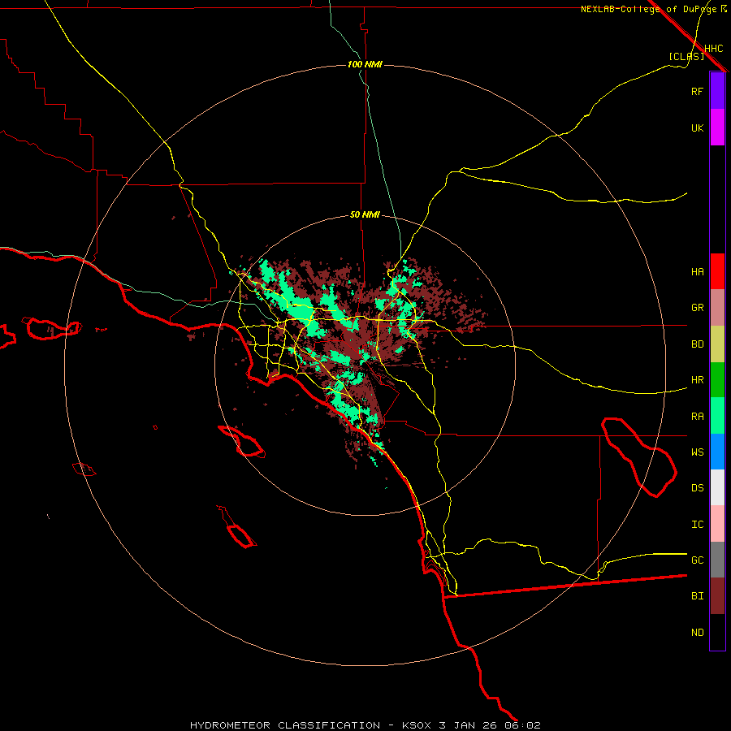Click the GC gray legend swatch
The width and height of the screenshot is (731, 731).
tap(717, 560)
